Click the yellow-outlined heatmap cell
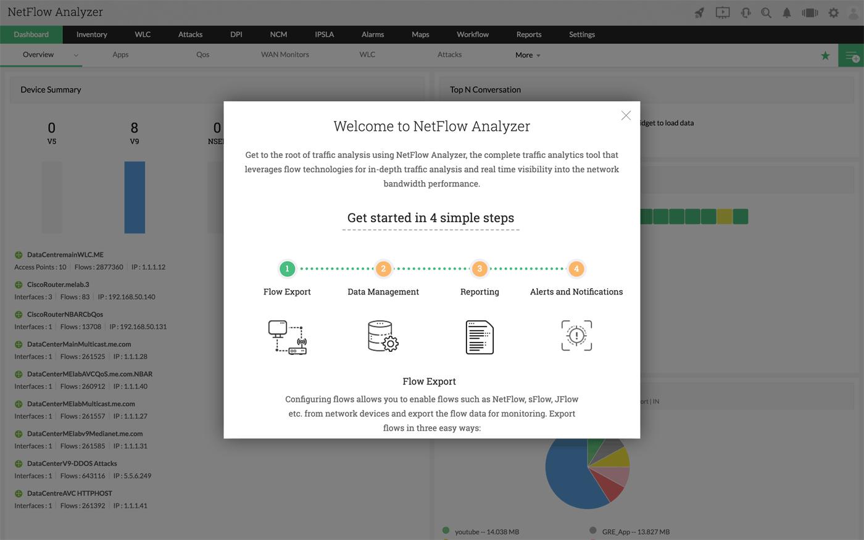Screen dimensions: 864x540 tap(725, 217)
